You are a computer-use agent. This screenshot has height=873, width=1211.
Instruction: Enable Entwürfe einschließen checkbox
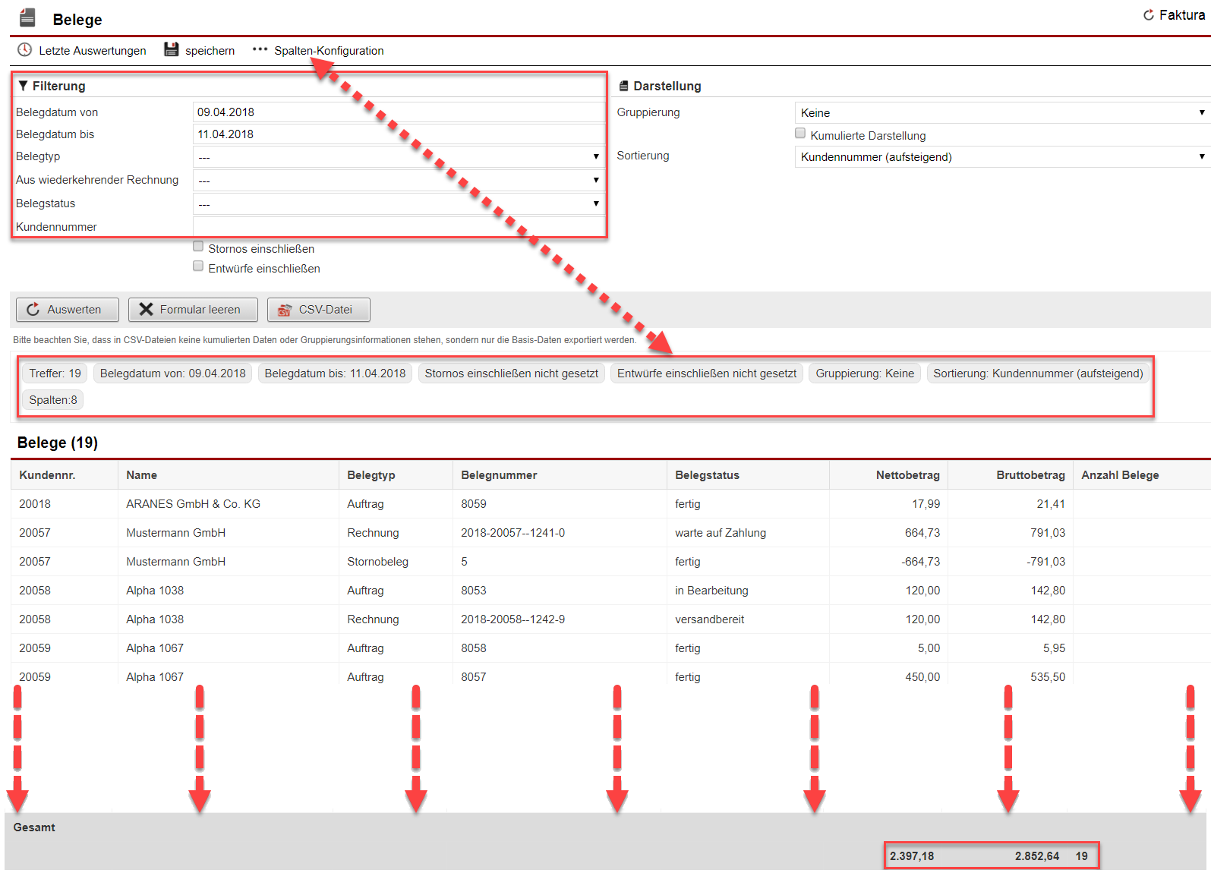tap(198, 266)
